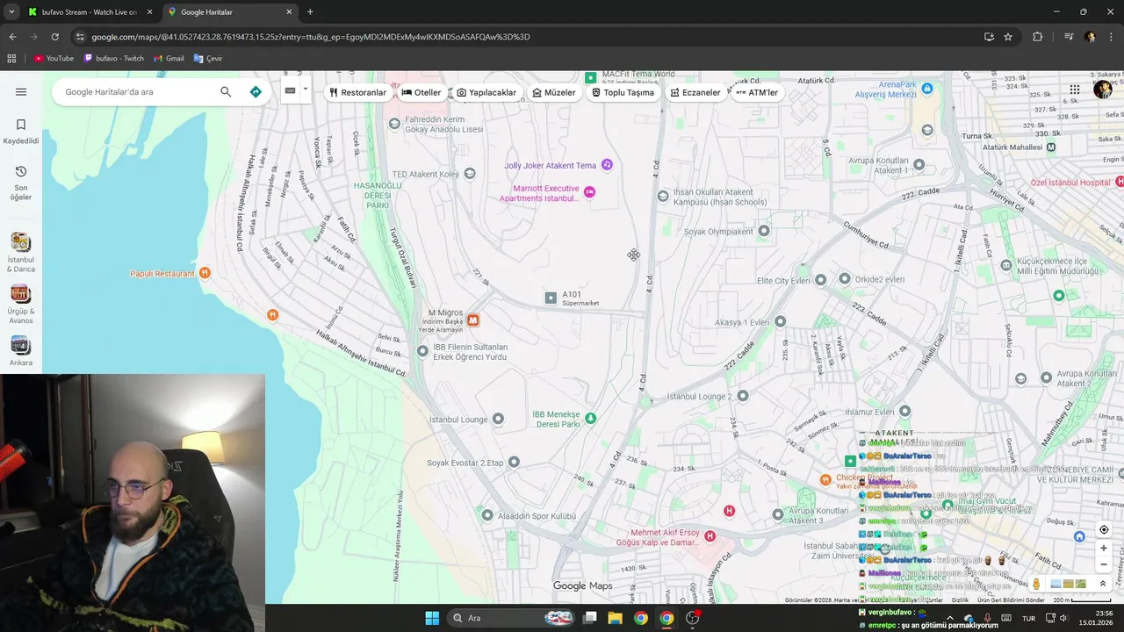Filter map by ATM'ler
This screenshot has width=1124, height=632.
pos(757,92)
